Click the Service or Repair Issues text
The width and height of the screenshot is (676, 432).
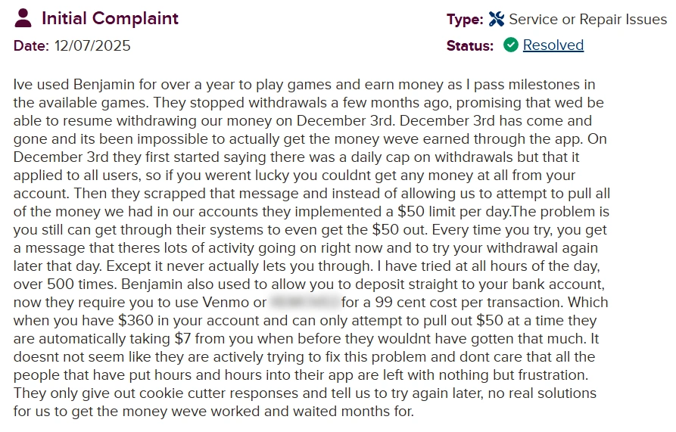pyautogui.click(x=587, y=20)
